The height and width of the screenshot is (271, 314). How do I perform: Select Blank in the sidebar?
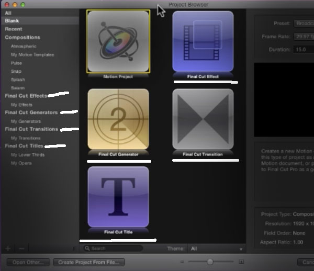(x=40, y=20)
